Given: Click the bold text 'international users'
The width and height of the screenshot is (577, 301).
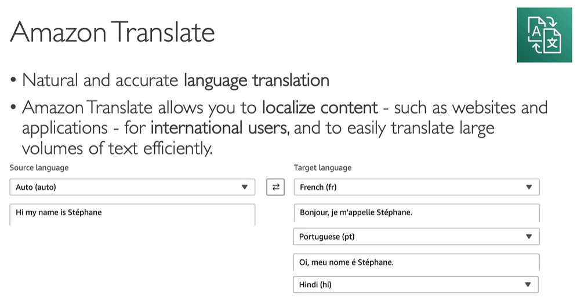Looking at the screenshot, I should click(219, 128).
